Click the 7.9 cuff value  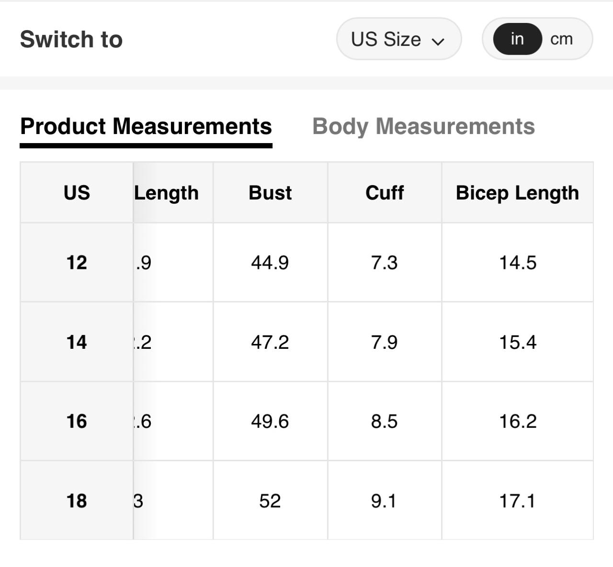point(385,342)
